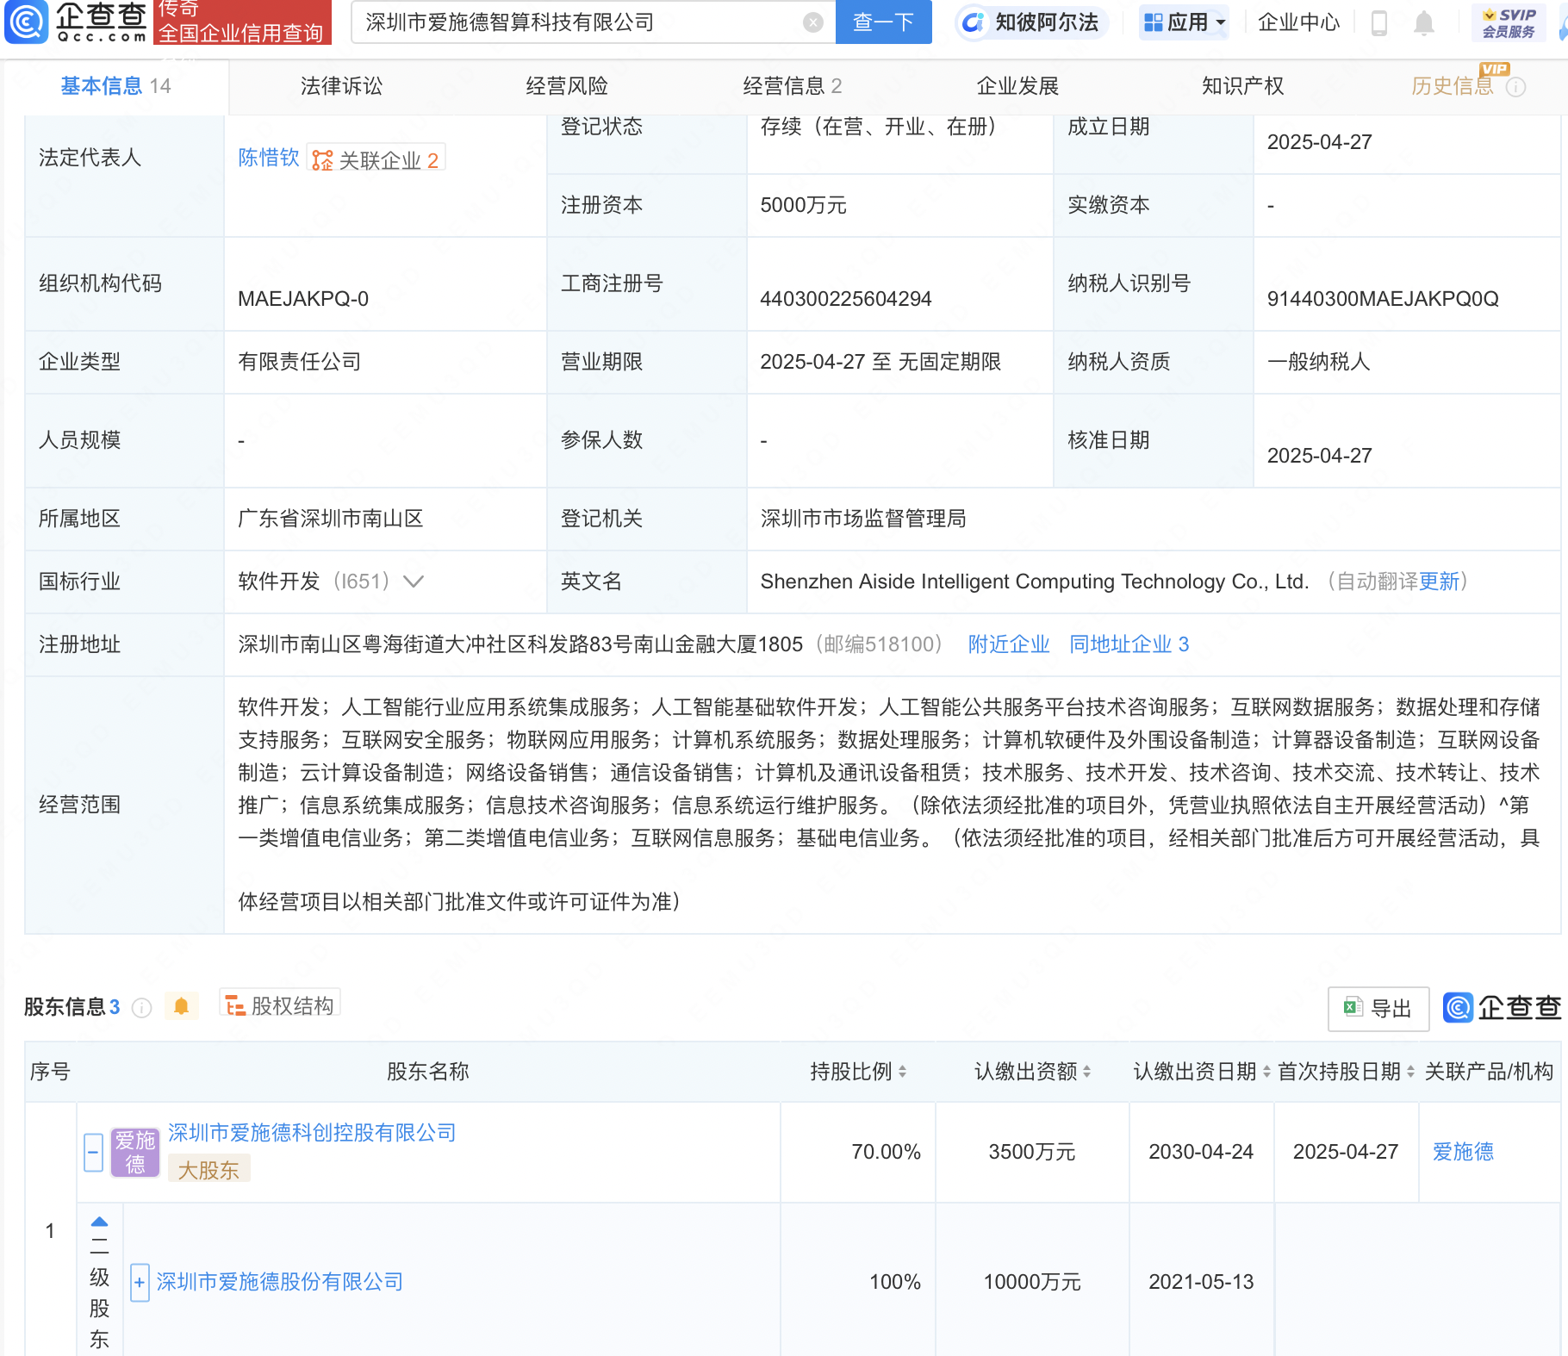Click 爱施德 purple company logo thumbnail
The image size is (1568, 1356).
(135, 1153)
